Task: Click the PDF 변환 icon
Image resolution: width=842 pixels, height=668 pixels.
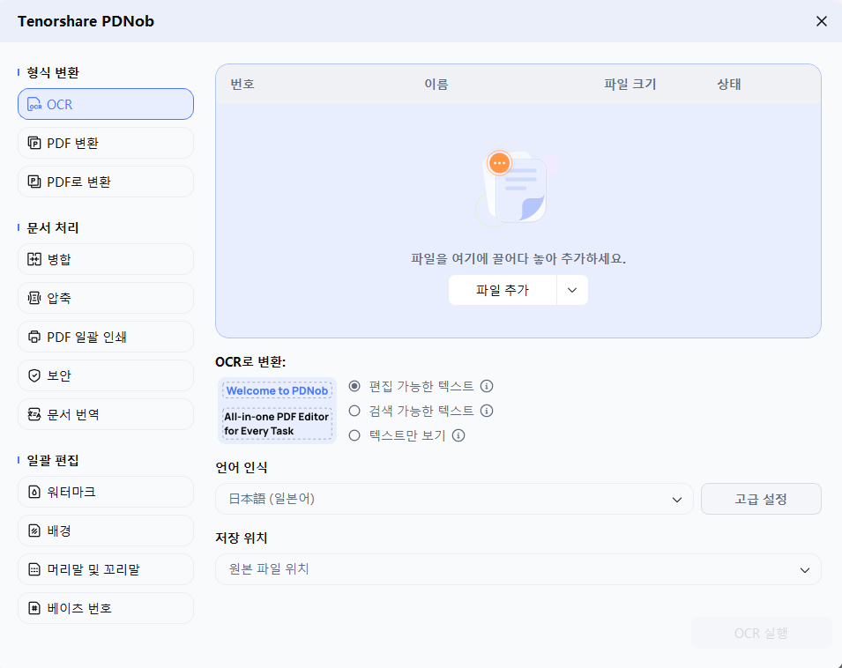Action: click(34, 143)
